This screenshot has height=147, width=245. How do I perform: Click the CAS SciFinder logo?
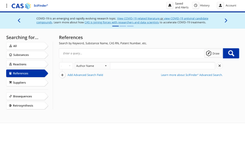point(30,6)
